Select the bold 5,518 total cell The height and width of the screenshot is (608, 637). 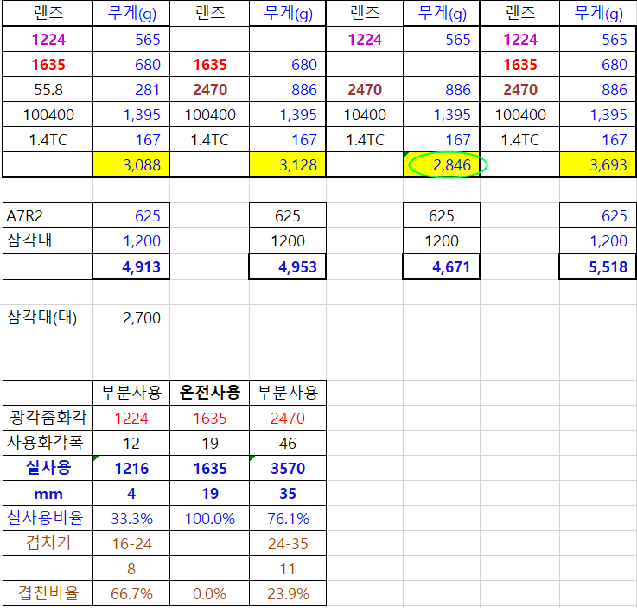click(x=597, y=267)
